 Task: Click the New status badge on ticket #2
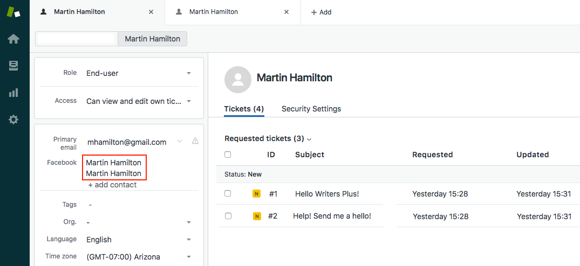click(257, 216)
